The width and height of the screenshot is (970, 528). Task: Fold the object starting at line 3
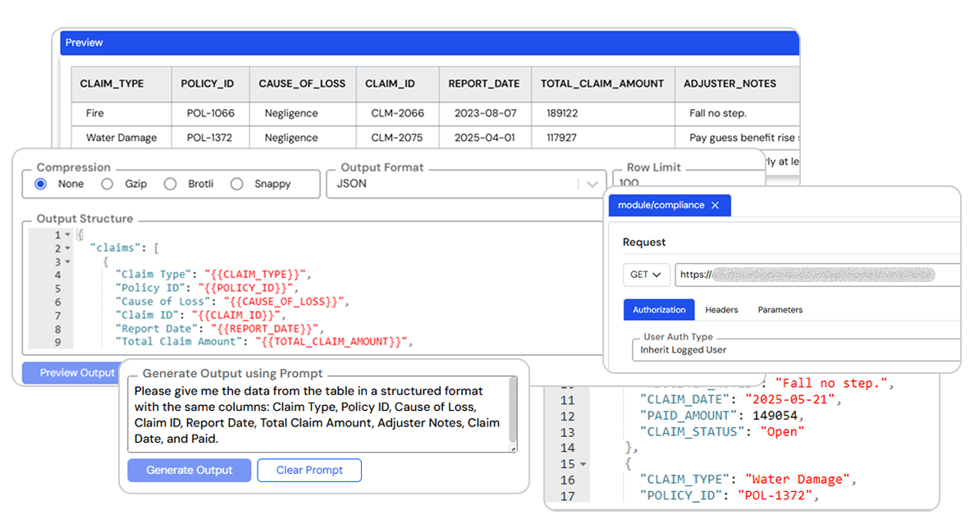(67, 262)
